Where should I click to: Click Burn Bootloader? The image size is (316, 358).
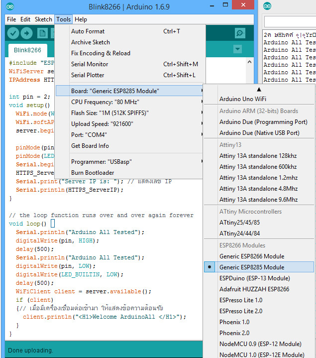[129, 173]
